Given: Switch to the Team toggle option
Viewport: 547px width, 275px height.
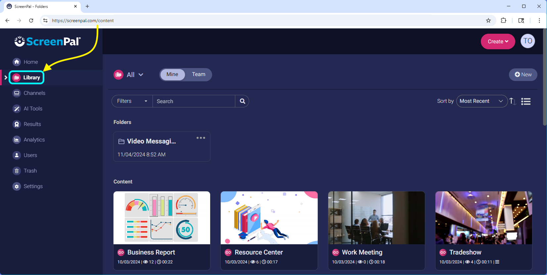Looking at the screenshot, I should [199, 74].
